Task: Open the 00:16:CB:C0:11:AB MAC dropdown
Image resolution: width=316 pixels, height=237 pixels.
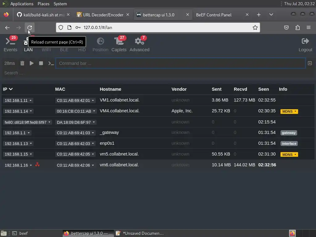Action: (x=76, y=111)
